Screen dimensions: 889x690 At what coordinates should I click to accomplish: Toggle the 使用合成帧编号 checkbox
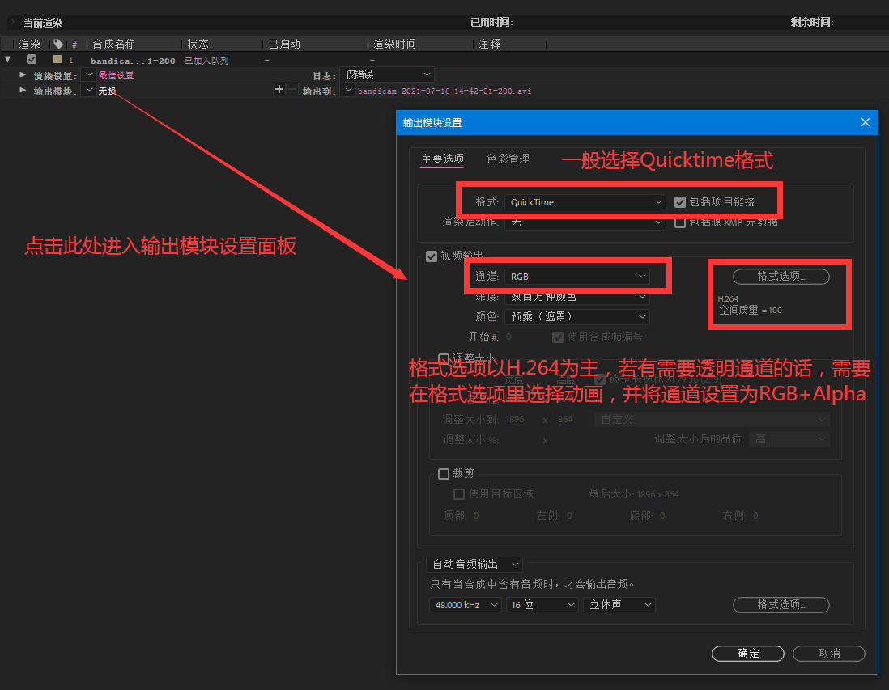[558, 337]
